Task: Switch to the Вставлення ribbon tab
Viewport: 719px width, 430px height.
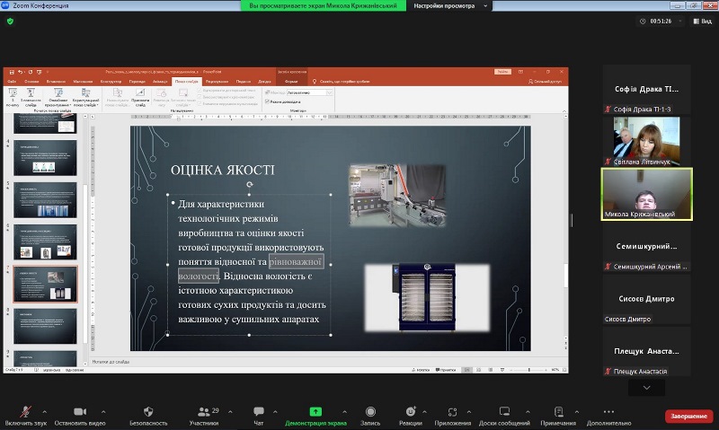Action: [x=57, y=81]
